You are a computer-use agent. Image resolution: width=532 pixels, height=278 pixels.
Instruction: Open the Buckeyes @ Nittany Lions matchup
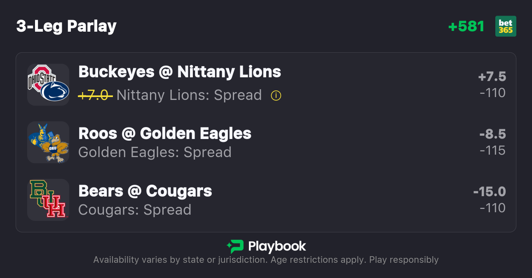tap(180, 72)
